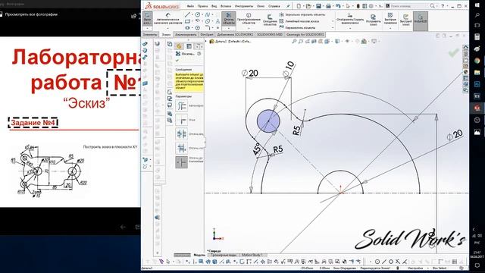This screenshot has height=273, width=485.
Task: Expand the Linear Sketch Pattern dropdown arrow
Action: pos(333,21)
